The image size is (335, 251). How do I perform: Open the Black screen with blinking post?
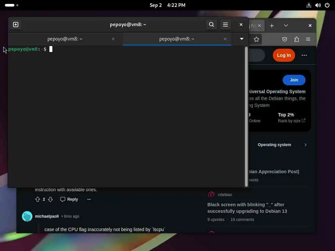tap(247, 208)
